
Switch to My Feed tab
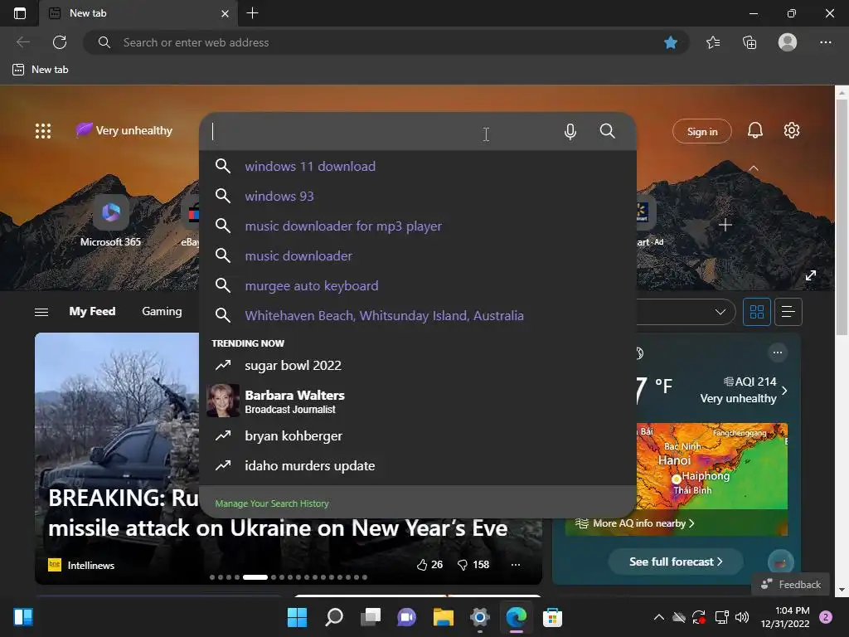pyautogui.click(x=92, y=312)
